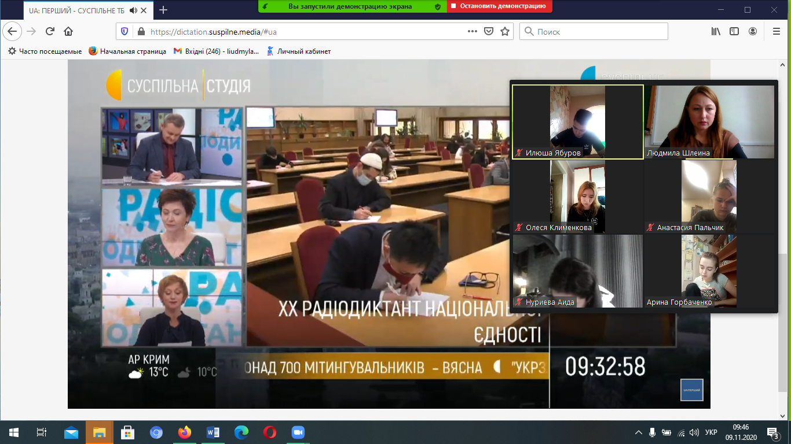Mute the tab's audio speaker icon
Viewport: 791px width, 444px height.
134,10
